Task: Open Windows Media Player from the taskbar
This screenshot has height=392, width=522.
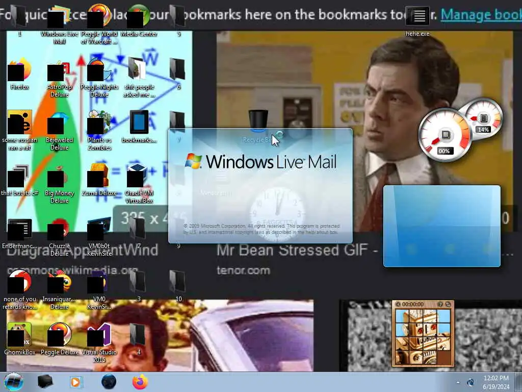Action: (76, 382)
